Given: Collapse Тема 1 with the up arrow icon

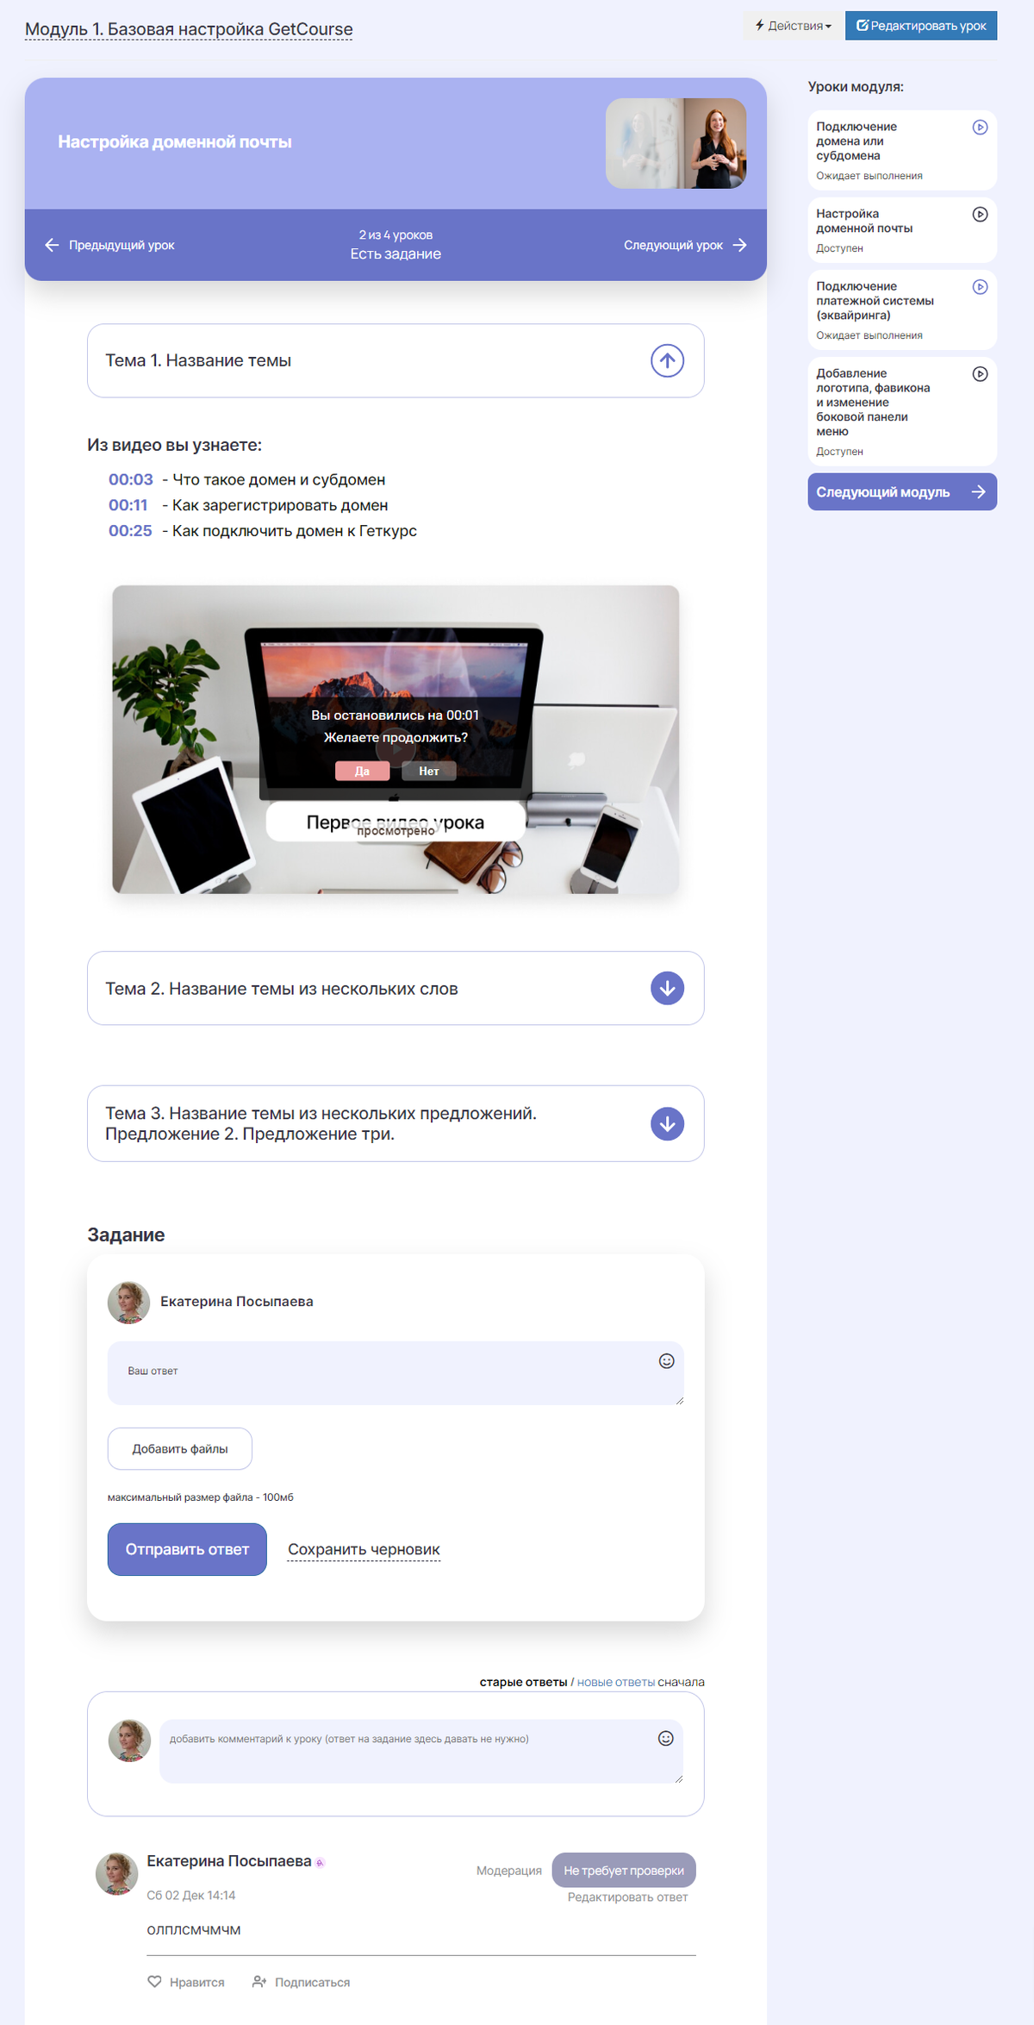Looking at the screenshot, I should 667,360.
